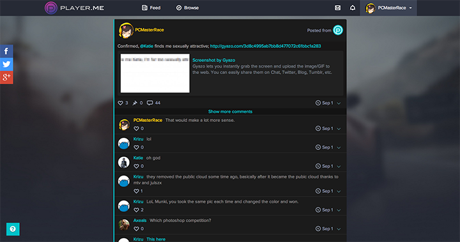The height and width of the screenshot is (242, 460).
Task: Click the avatar in top navigation bar
Action: point(370,8)
